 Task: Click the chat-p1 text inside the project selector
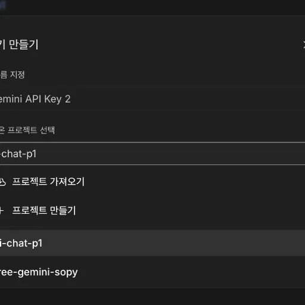pos(18,154)
